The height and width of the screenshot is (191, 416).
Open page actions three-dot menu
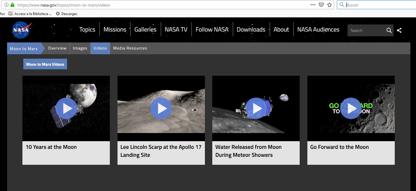pyautogui.click(x=313, y=5)
